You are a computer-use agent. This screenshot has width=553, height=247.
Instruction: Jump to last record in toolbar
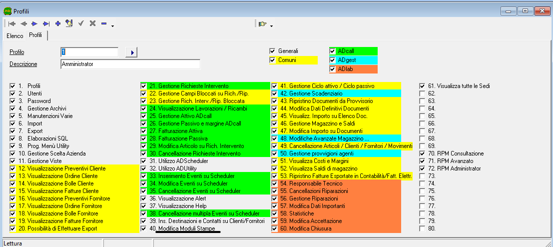click(46, 23)
